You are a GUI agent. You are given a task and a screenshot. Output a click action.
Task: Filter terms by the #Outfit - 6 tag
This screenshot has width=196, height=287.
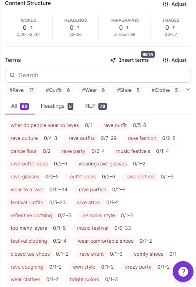coord(58,90)
